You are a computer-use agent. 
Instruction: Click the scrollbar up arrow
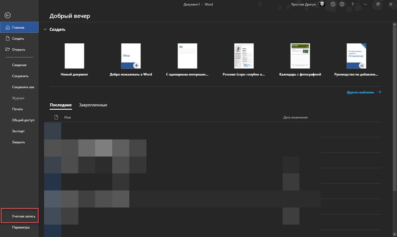point(394,24)
